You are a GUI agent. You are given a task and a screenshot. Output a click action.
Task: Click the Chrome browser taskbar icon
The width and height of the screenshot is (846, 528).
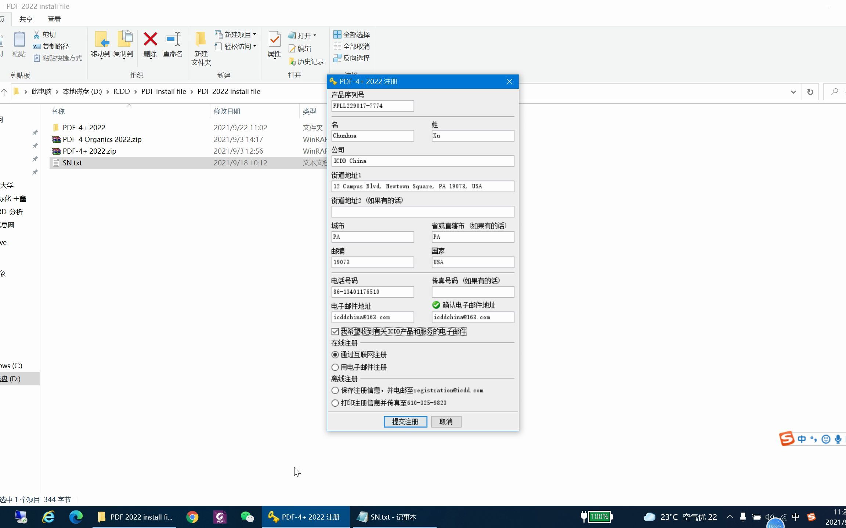point(193,517)
